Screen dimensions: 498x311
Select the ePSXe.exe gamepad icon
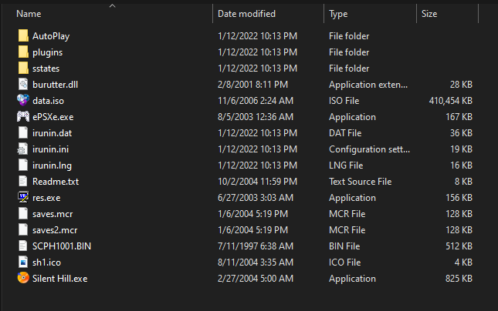pos(23,116)
